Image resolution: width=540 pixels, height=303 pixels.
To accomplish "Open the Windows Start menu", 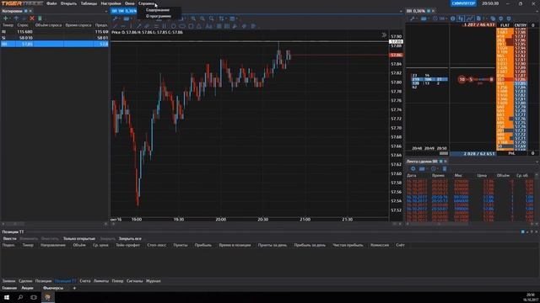I will pos(6,297).
